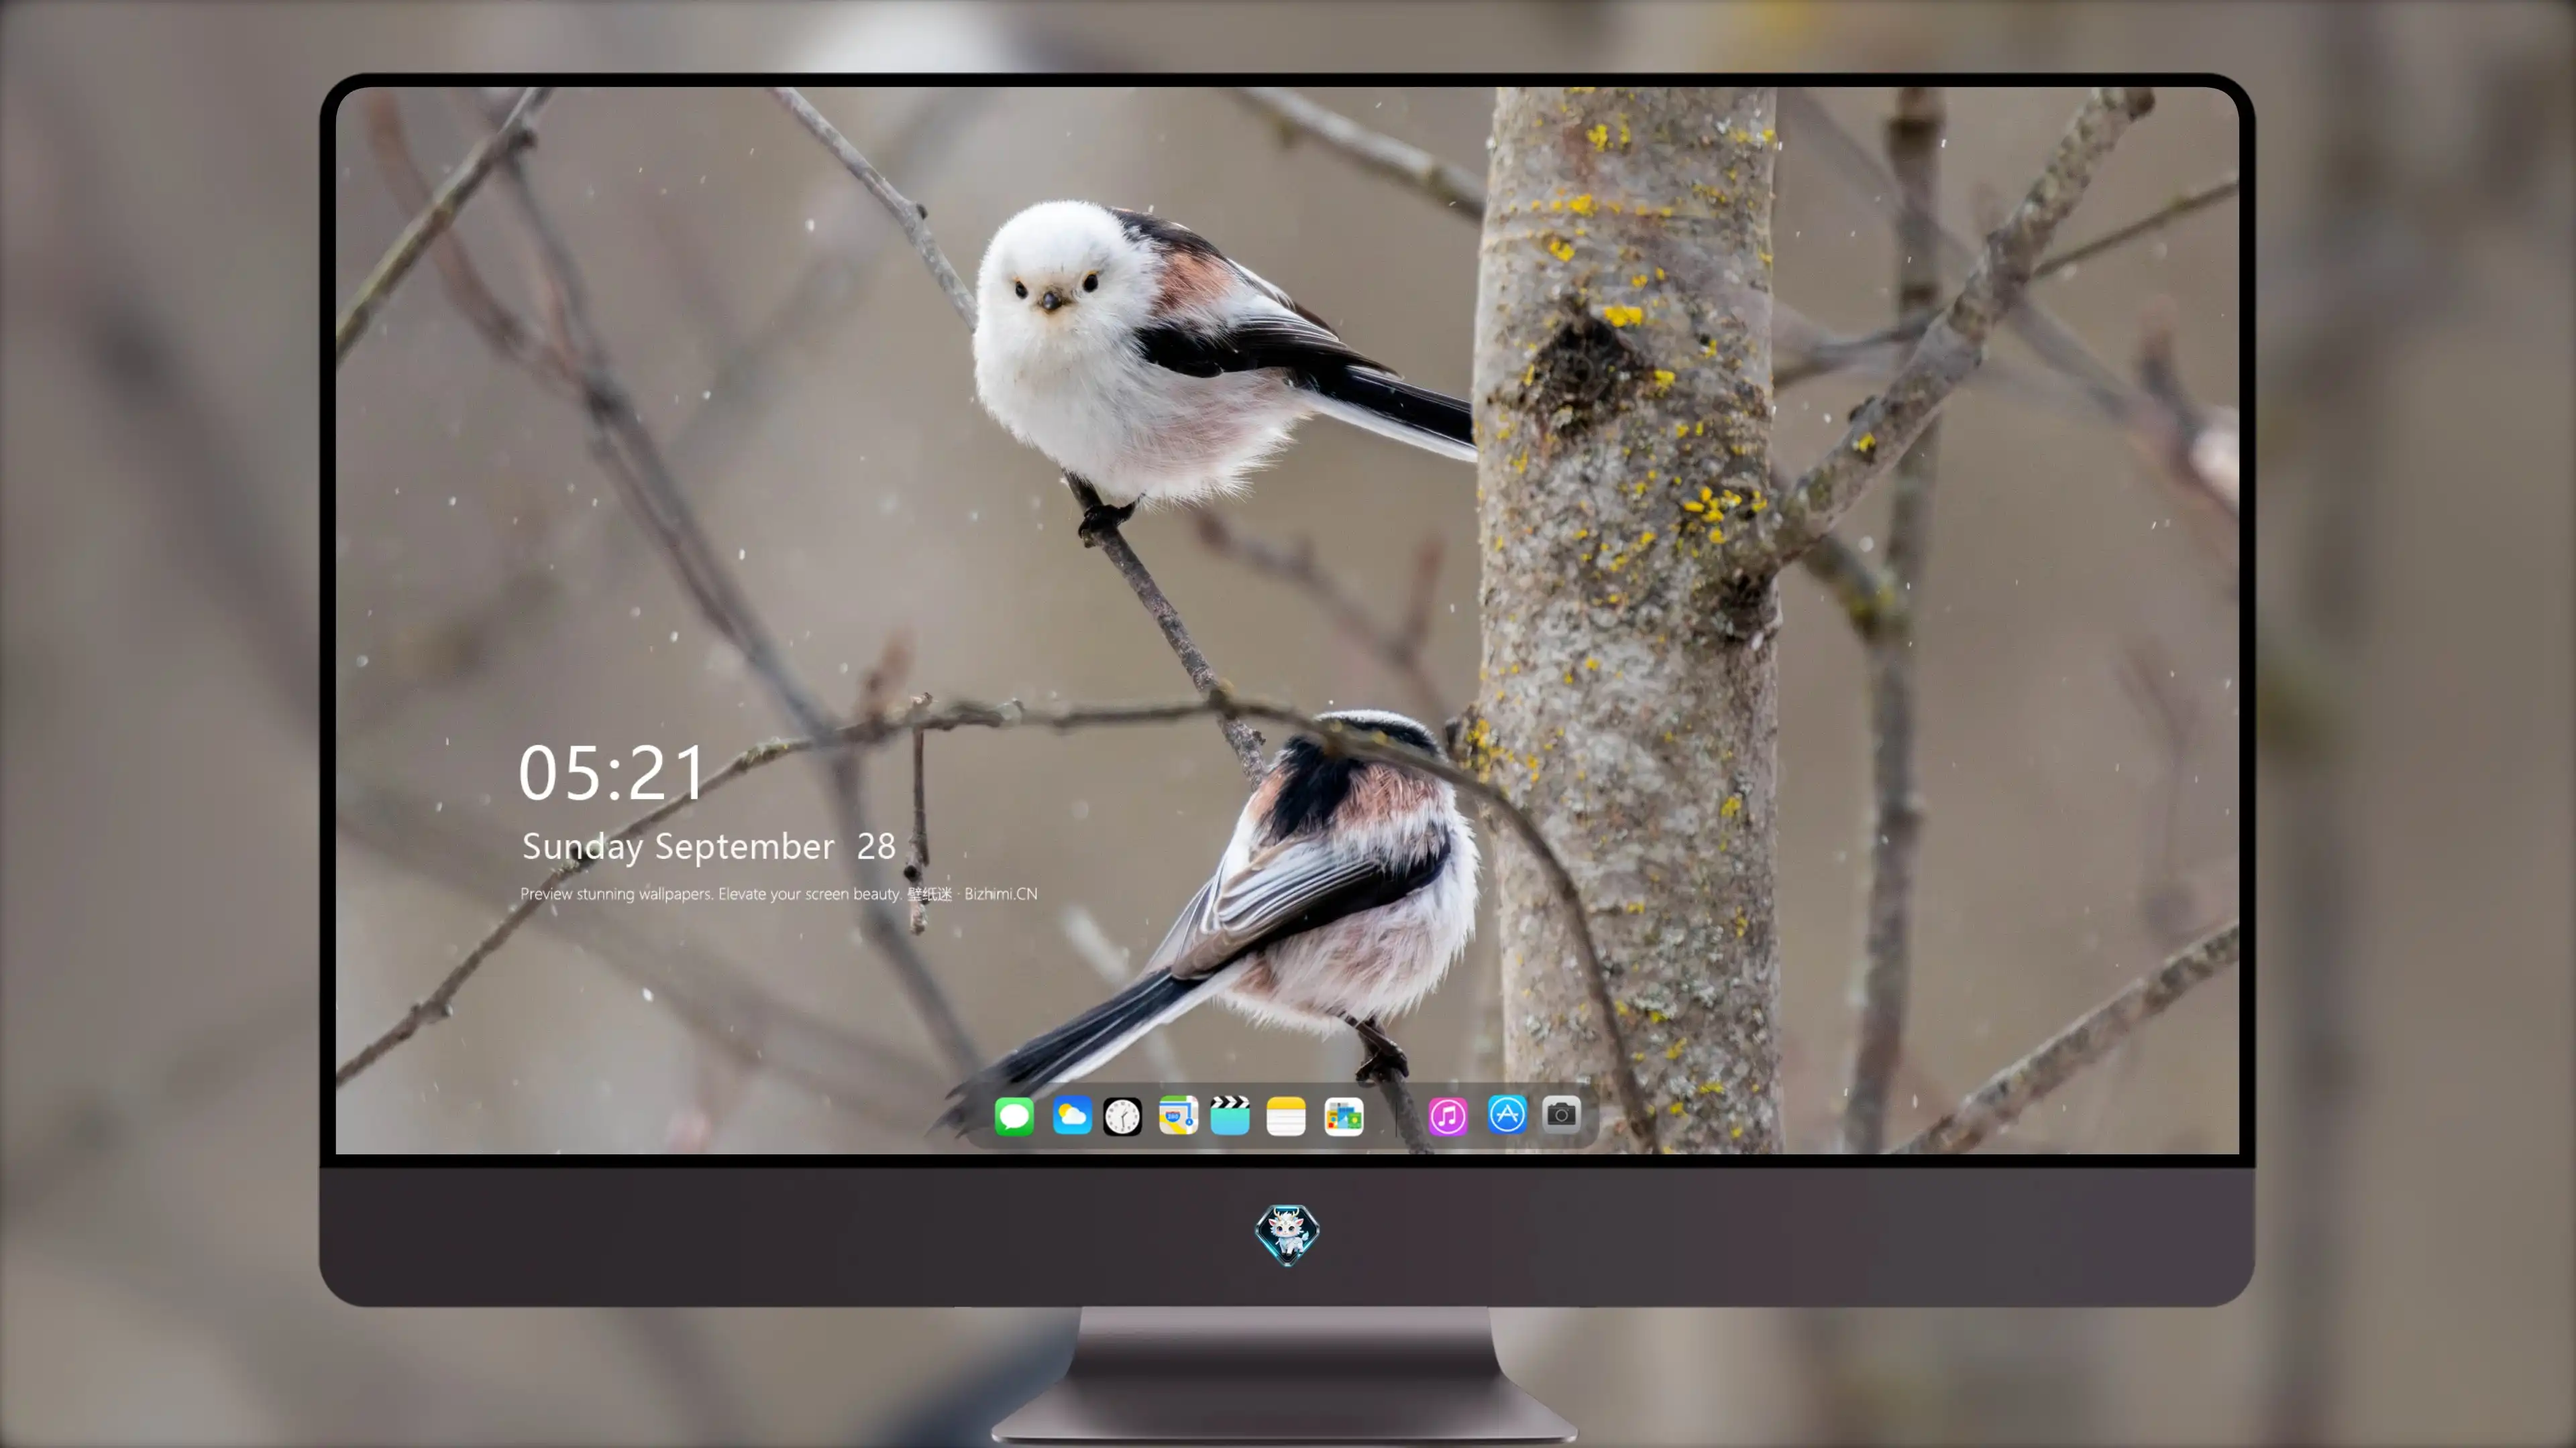Click the Bizhimi.CN preview caption text
This screenshot has width=2576, height=1448.
tap(779, 894)
